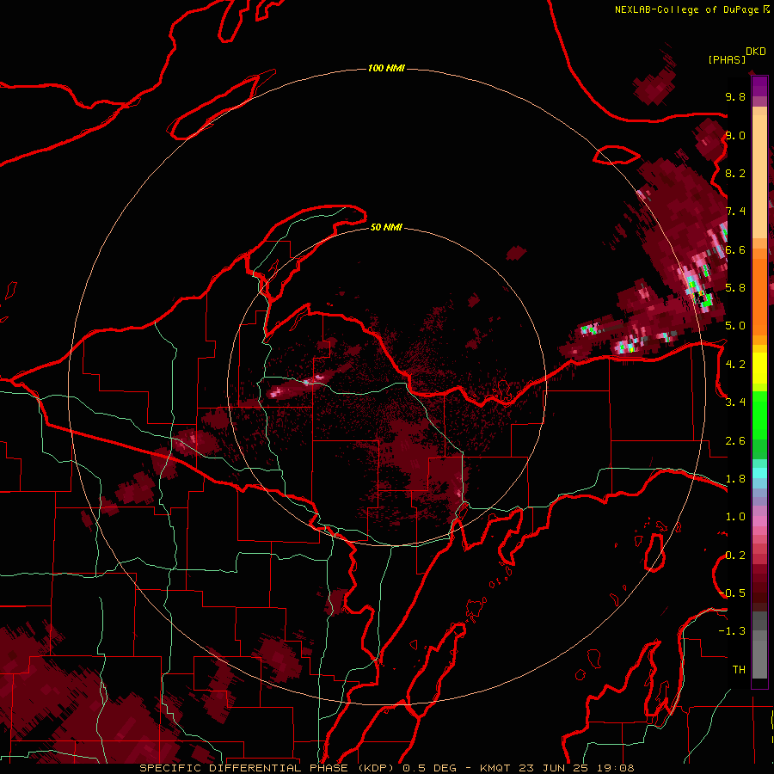Click the -1.3 value on color scale
Viewport: 774px width, 774px height.
[x=732, y=631]
